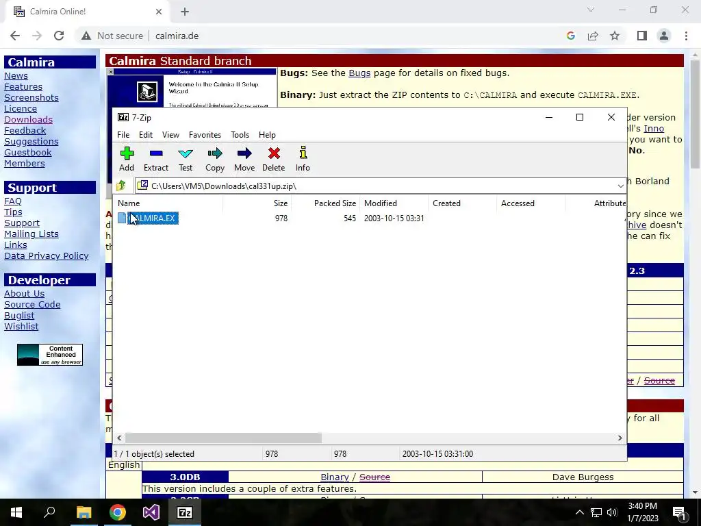Open taskbar Search

coord(49,512)
